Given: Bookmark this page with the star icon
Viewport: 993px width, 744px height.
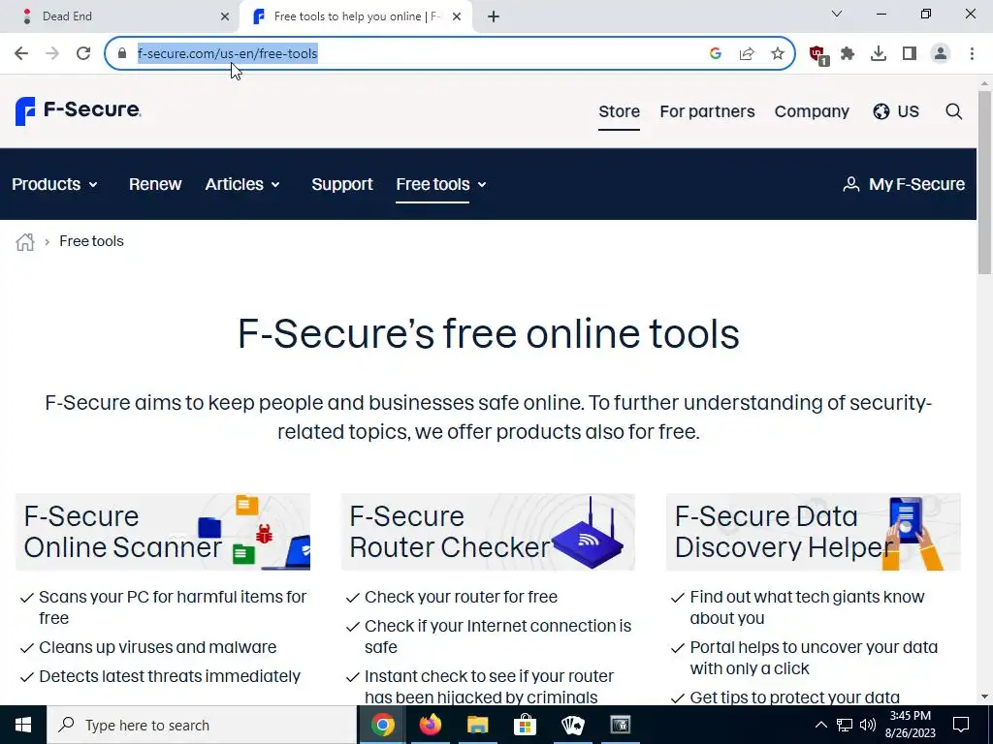Looking at the screenshot, I should (x=778, y=53).
